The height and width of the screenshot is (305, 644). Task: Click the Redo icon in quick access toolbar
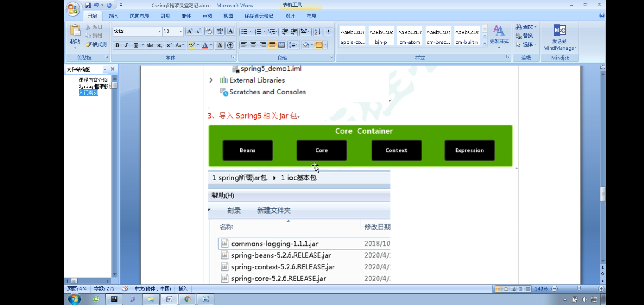coord(110,5)
